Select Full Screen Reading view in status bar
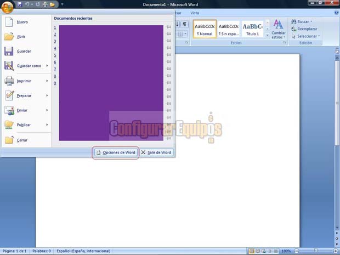Image resolution: width=340 pixels, height=255 pixels. pyautogui.click(x=258, y=251)
